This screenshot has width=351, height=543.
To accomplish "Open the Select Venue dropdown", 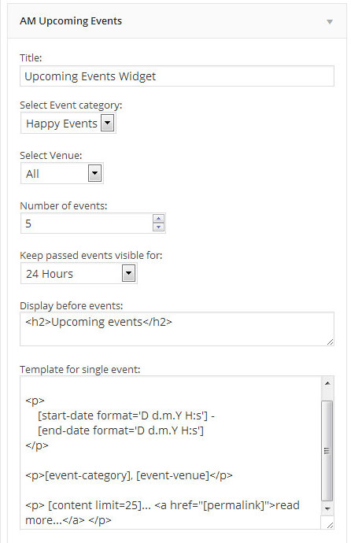I will (62, 173).
